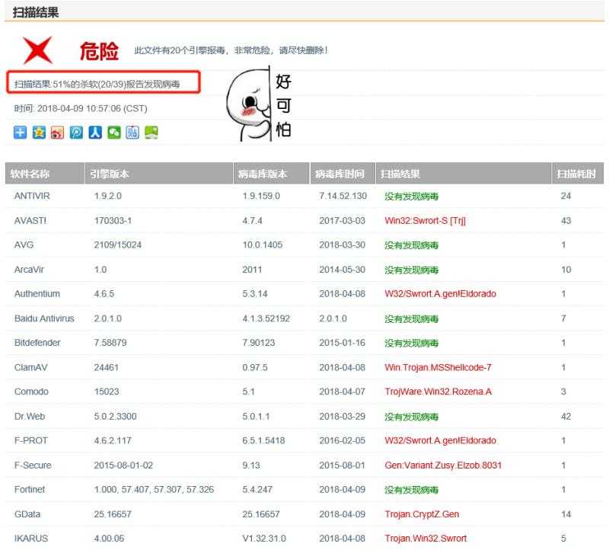Select the Authentium software name

click(x=37, y=294)
